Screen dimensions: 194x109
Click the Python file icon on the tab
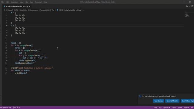[x=4, y=6]
